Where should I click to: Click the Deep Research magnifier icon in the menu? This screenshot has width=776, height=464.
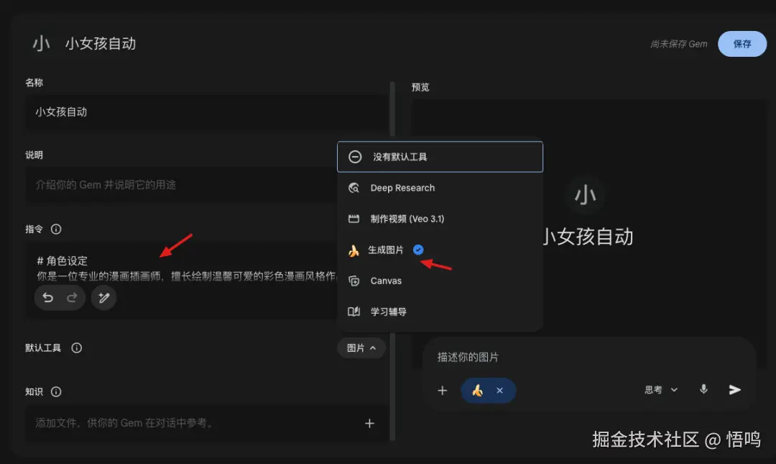pyautogui.click(x=354, y=188)
